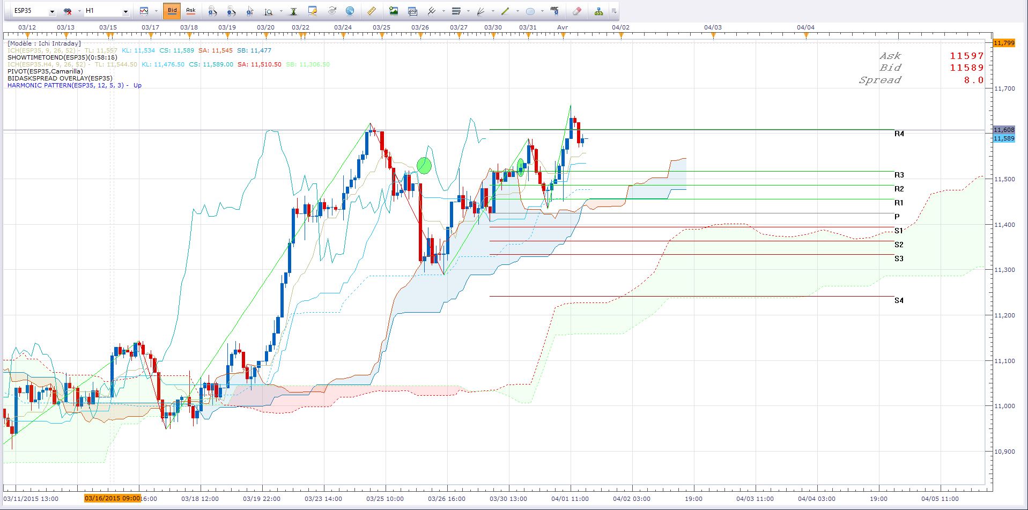Activate the vertical scale zoom tool

tap(269, 11)
